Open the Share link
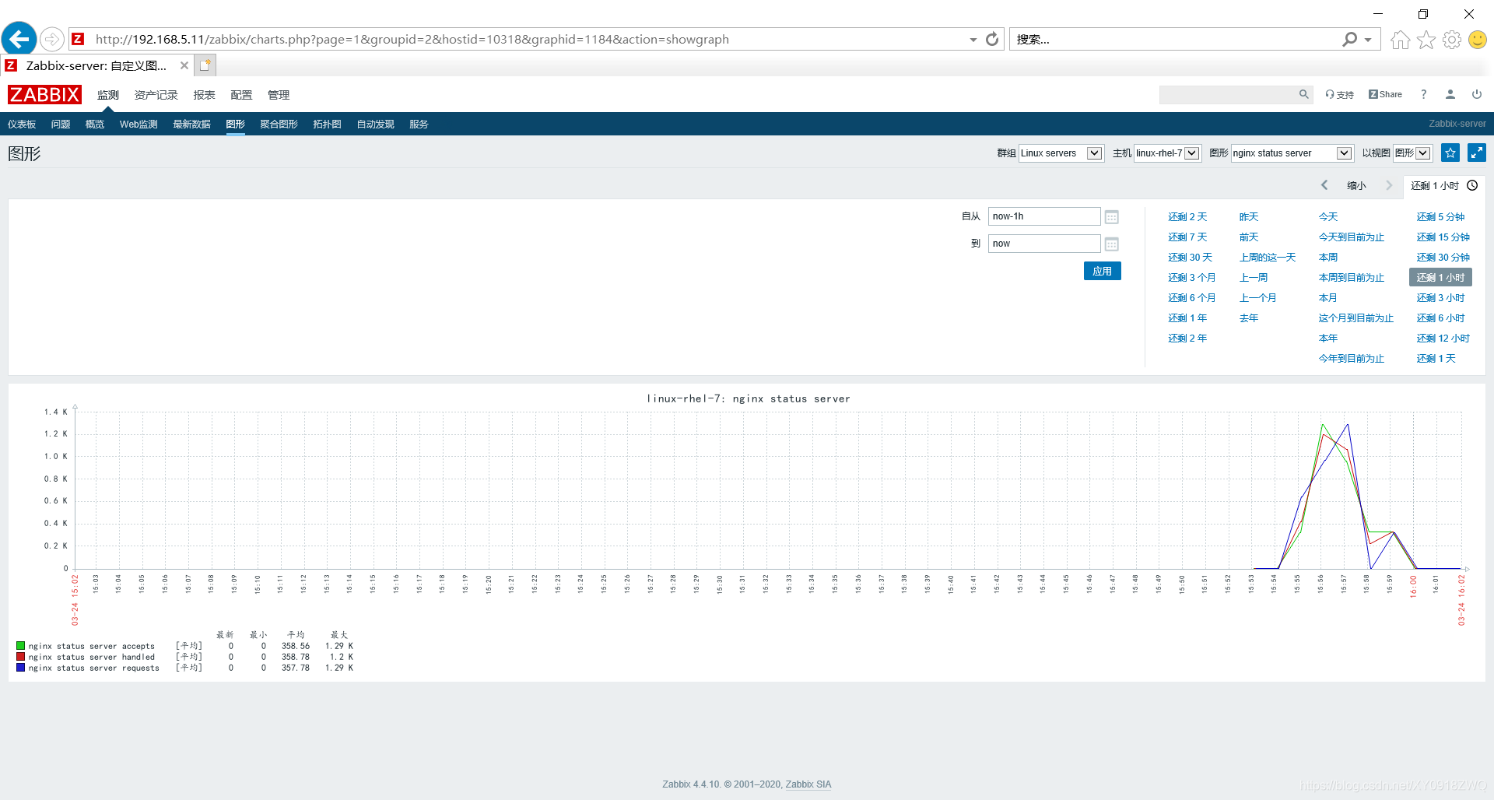This screenshot has height=800, width=1494. (1385, 94)
